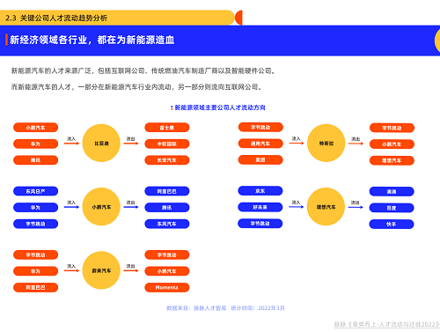Click 流入 label beside 特斯拉 circle
The width and height of the screenshot is (440, 332).
pyautogui.click(x=297, y=138)
